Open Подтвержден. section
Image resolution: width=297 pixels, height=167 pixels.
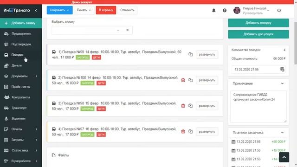21,45
